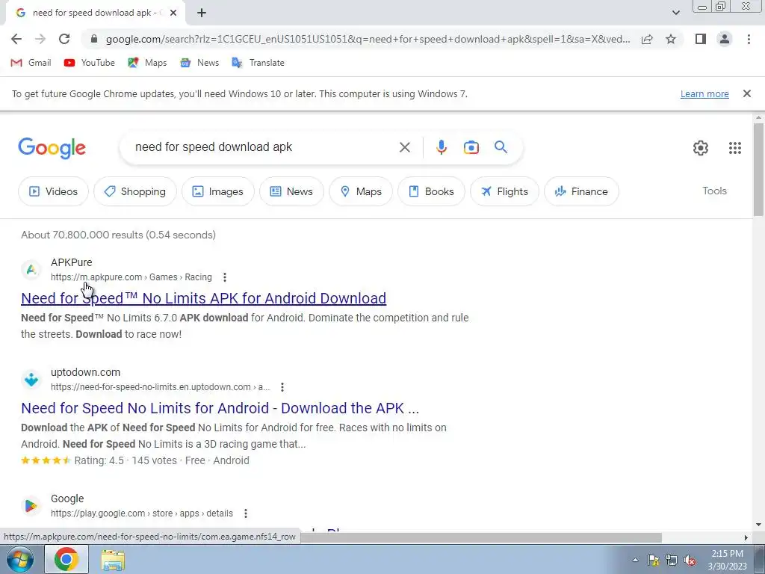This screenshot has width=765, height=574.
Task: Submit search with magnifier icon
Action: click(501, 147)
